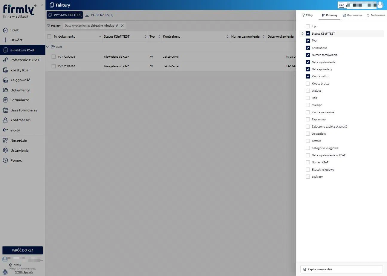Screen dimensions: 387x276
Task: Remove the Data wystawienia filter with X
Action: [x=122, y=26]
